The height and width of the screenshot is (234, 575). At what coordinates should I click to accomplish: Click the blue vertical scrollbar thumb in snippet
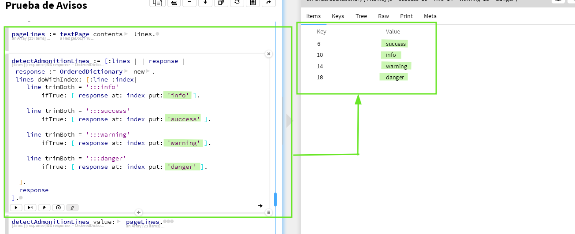(x=275, y=199)
